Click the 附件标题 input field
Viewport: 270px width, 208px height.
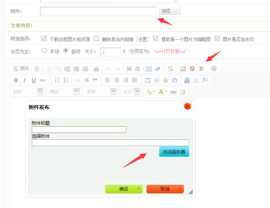(x=79, y=130)
